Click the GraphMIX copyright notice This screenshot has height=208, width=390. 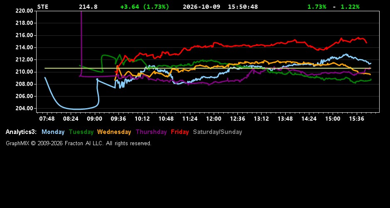79,144
